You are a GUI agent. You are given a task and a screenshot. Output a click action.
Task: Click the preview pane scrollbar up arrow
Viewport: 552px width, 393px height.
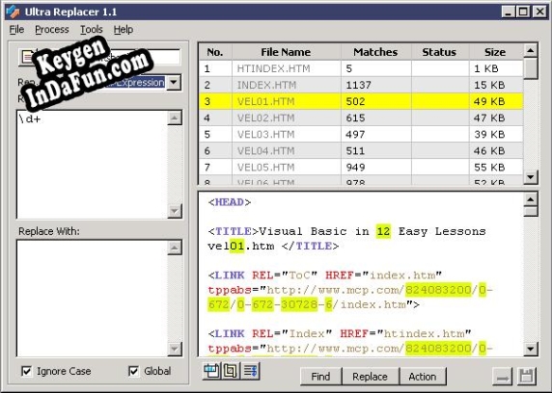[x=531, y=199]
